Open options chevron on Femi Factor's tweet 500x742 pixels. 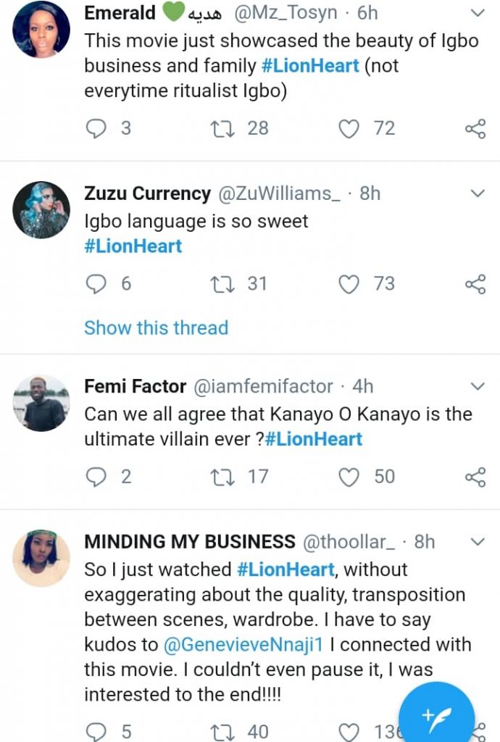[478, 386]
